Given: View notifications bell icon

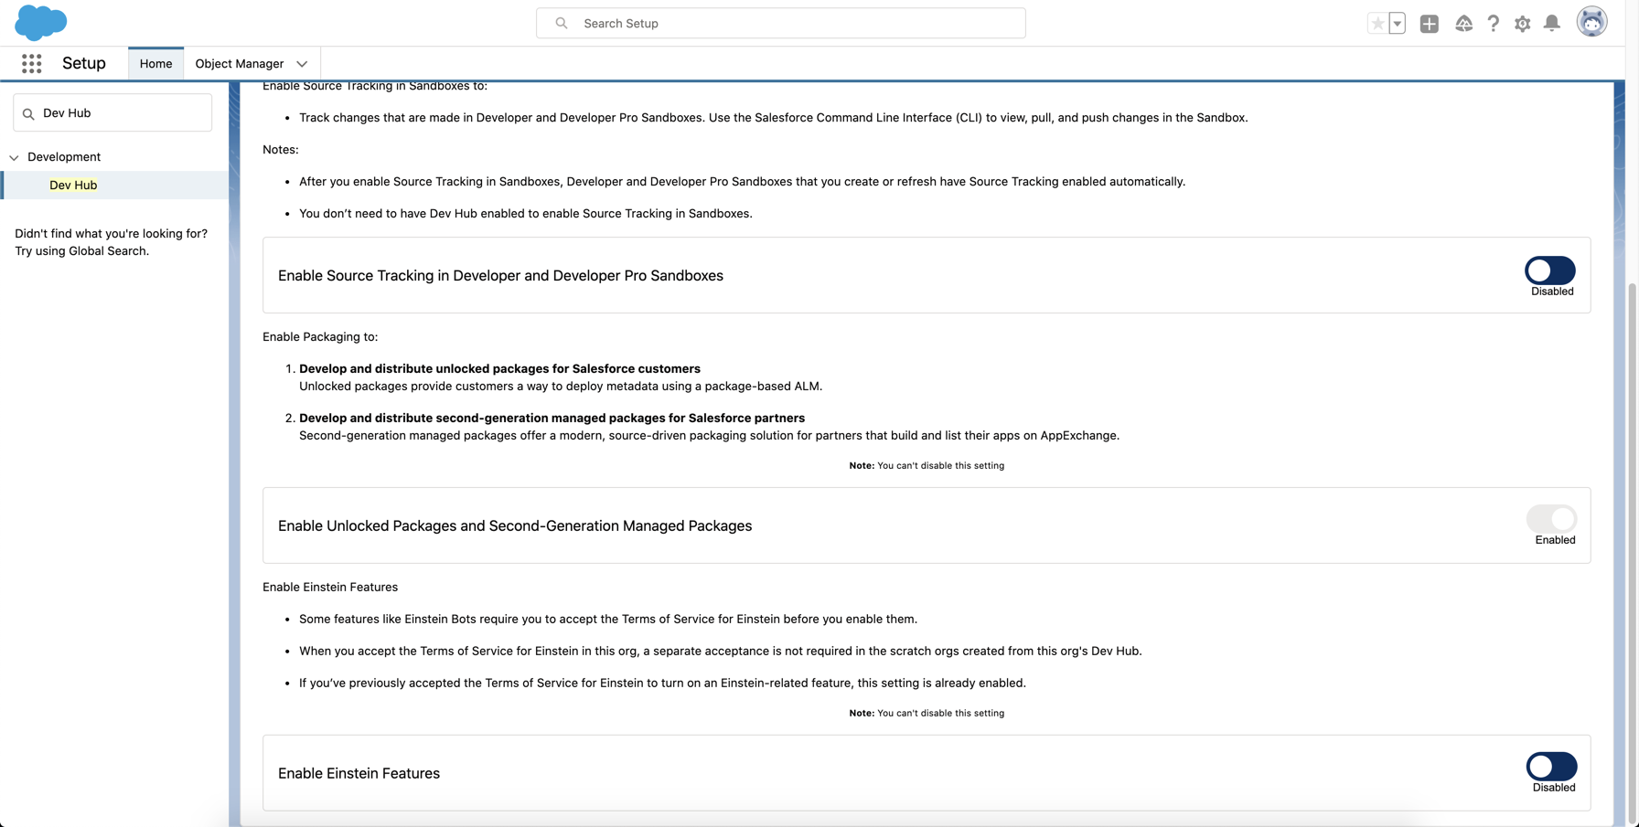Looking at the screenshot, I should 1552,24.
